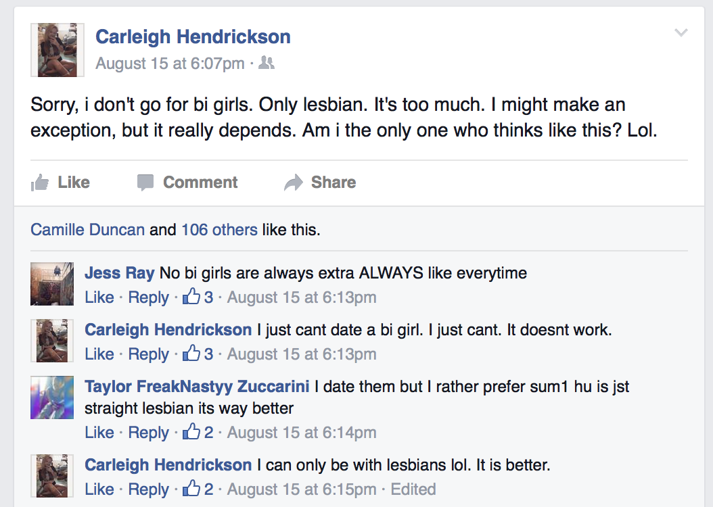
Task: Click the Comment speech bubble icon
Action: (145, 183)
